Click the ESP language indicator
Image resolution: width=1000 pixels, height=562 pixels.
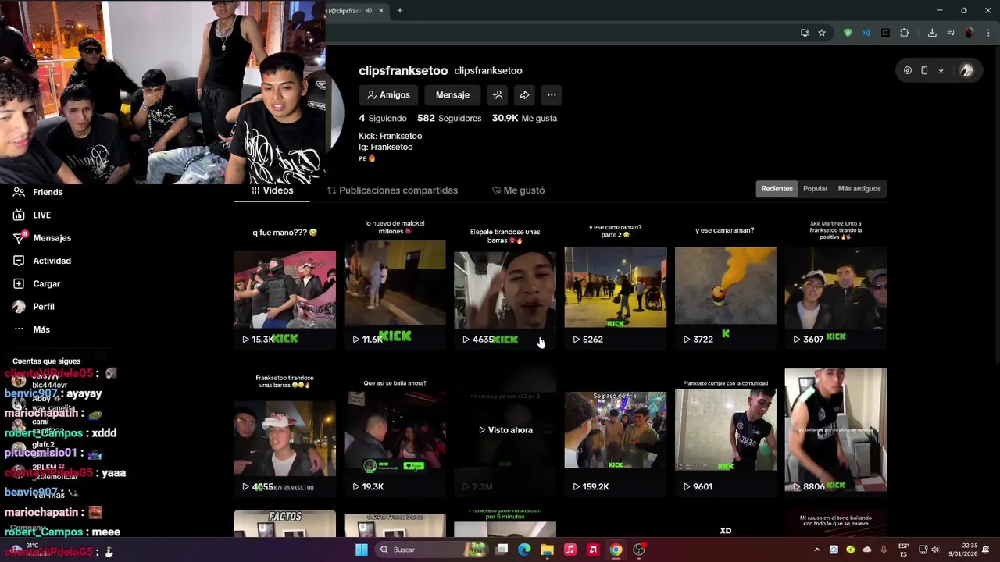click(903, 550)
